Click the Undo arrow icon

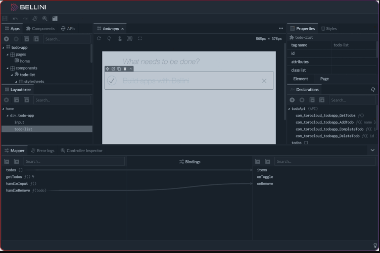point(15,19)
